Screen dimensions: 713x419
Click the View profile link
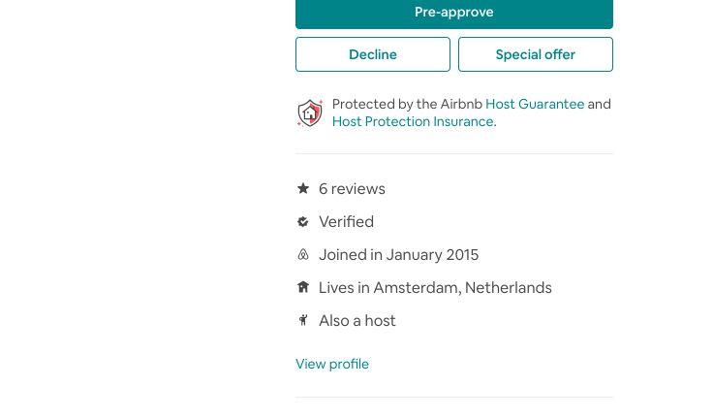(x=332, y=364)
